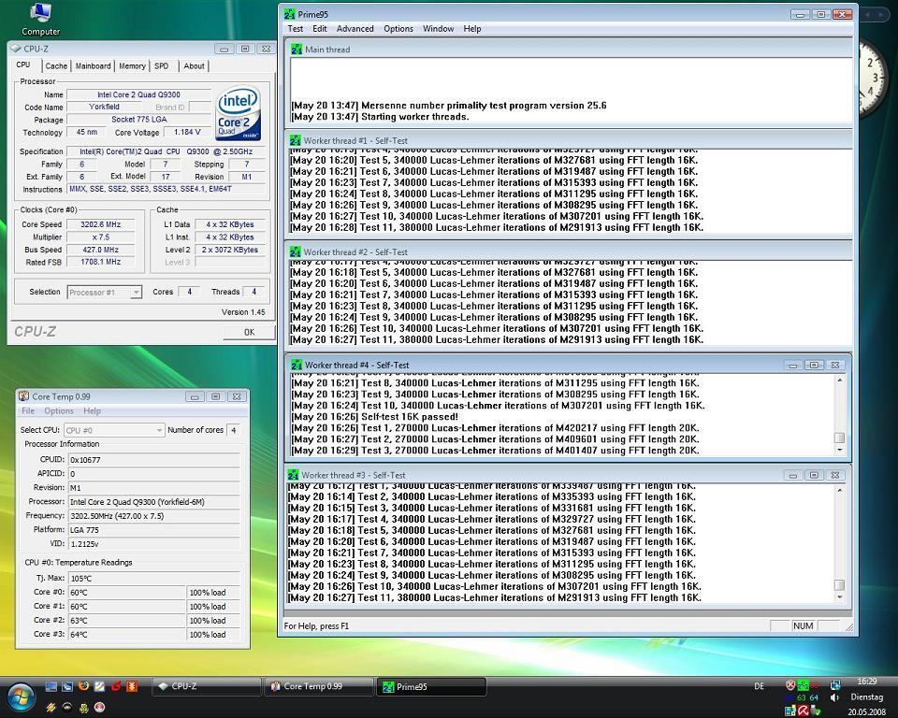Click the Core #3 temperature reading 64°C
898x718 pixels.
coord(127,634)
